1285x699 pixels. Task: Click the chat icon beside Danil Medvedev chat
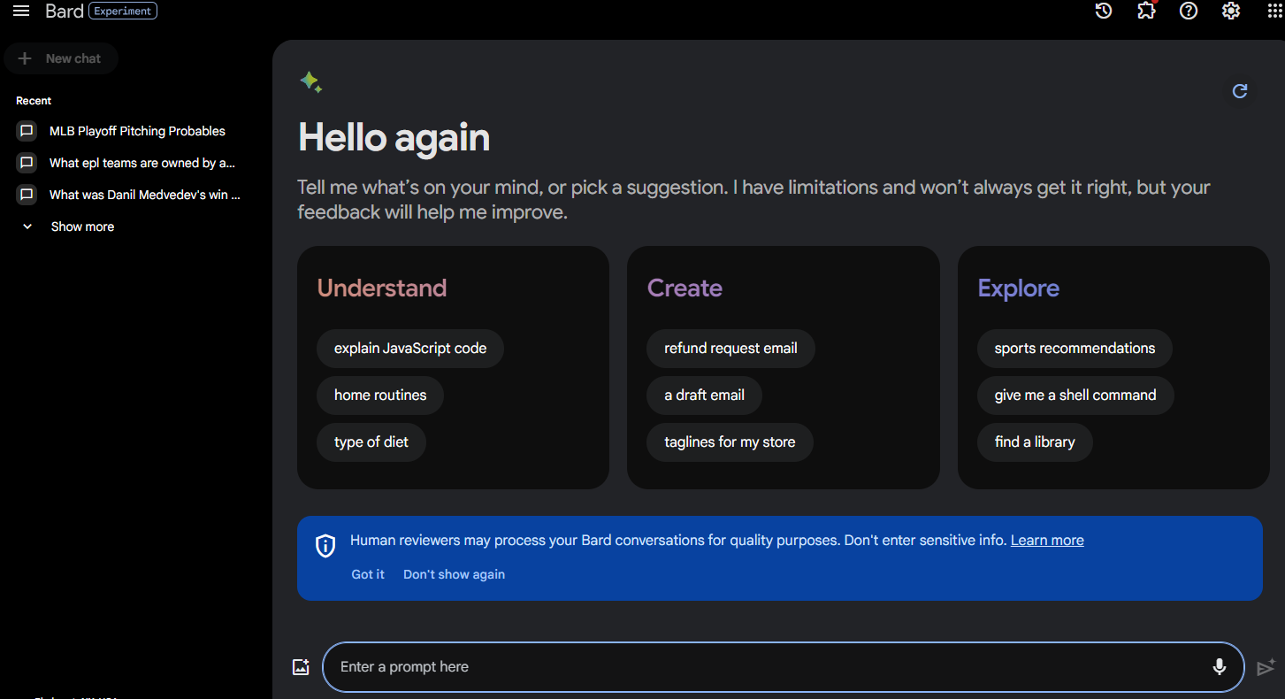coord(27,195)
